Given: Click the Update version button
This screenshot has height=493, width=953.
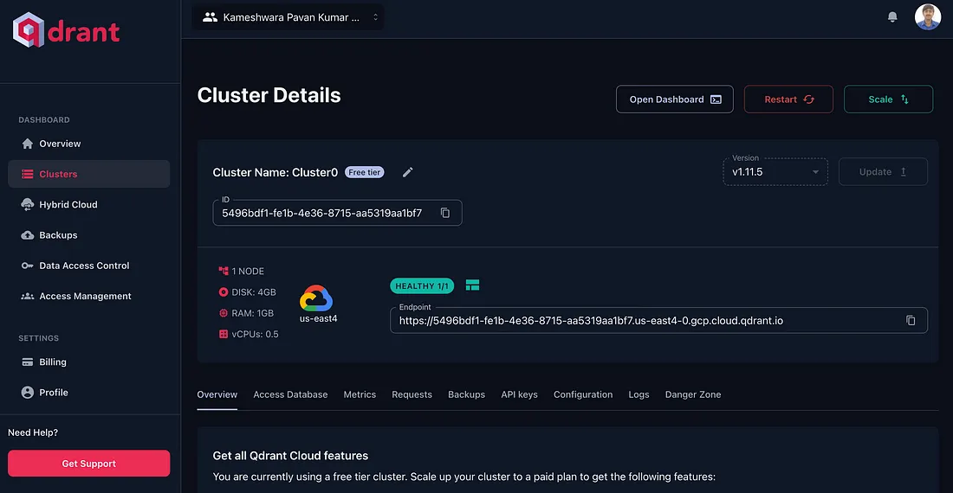Looking at the screenshot, I should pyautogui.click(x=883, y=171).
